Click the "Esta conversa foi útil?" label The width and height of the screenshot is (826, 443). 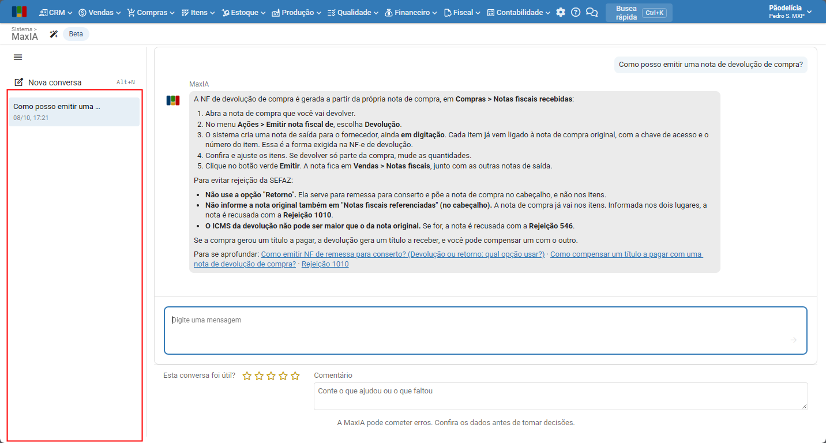click(200, 376)
